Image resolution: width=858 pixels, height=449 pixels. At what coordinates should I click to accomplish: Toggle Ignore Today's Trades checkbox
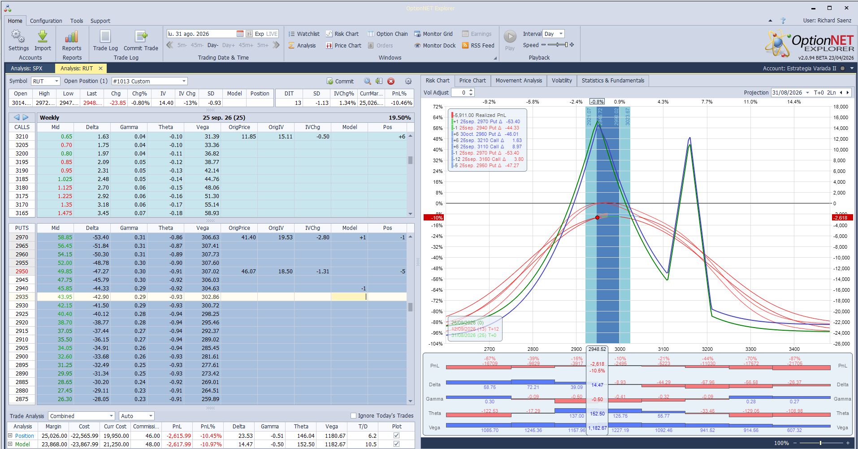point(353,416)
